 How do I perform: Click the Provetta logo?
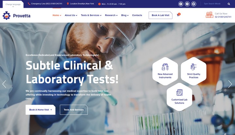17,15
